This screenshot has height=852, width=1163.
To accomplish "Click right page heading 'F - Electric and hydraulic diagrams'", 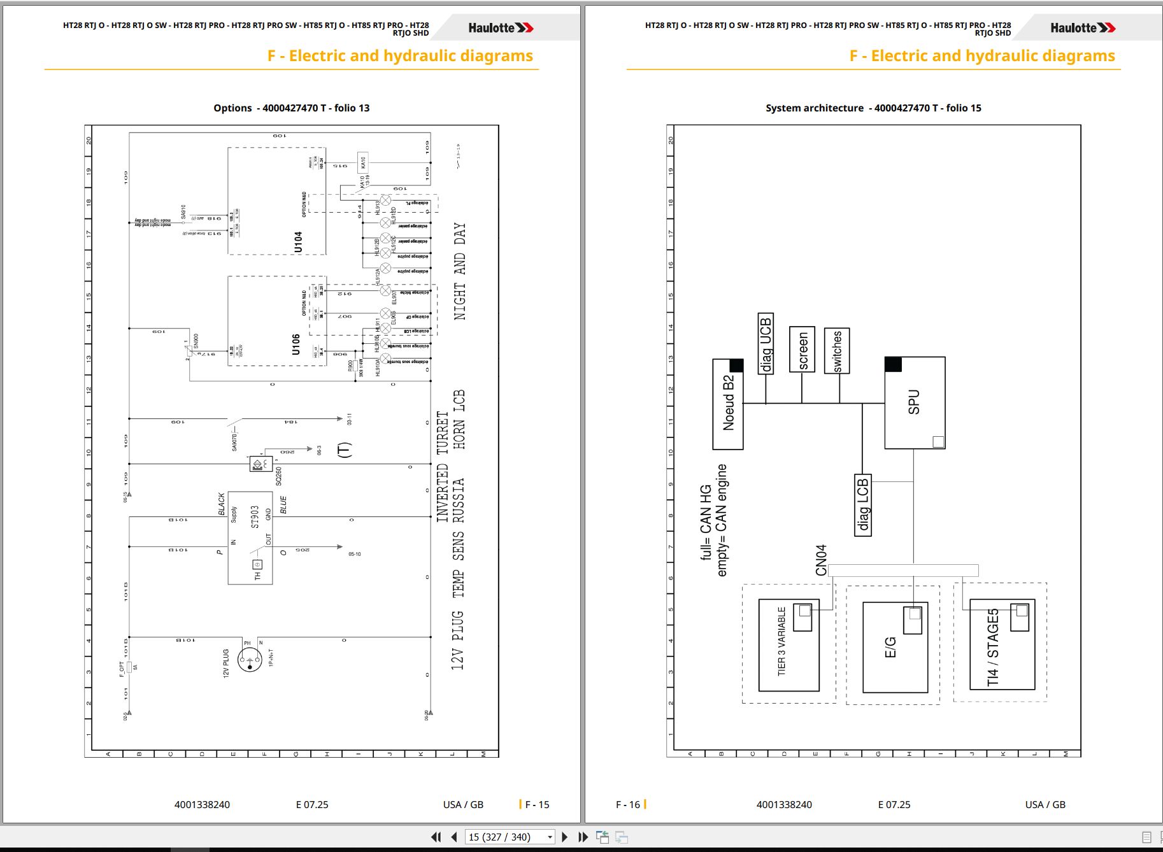I will [x=982, y=56].
